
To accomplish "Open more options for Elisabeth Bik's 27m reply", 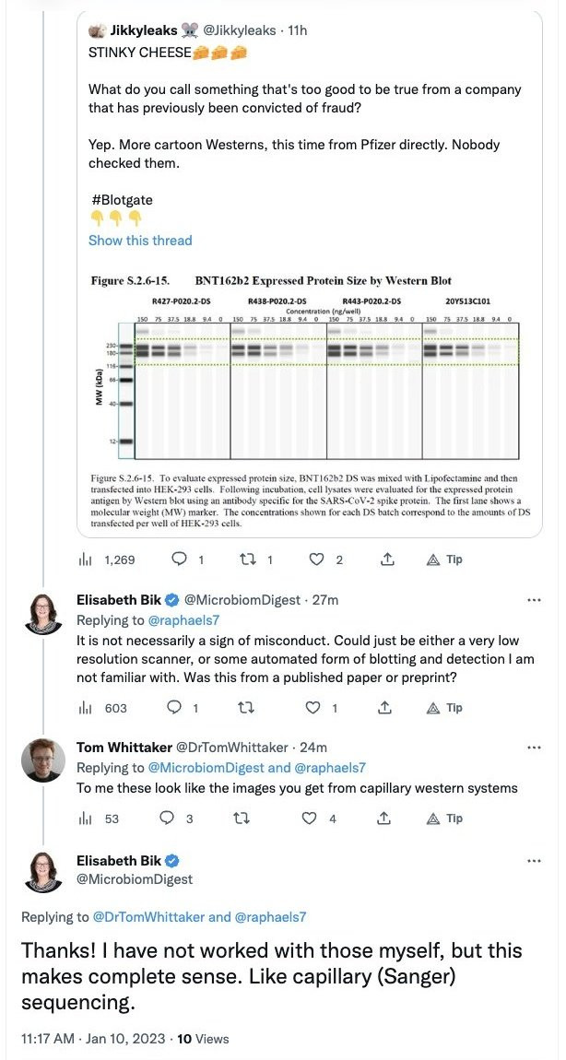I will coord(534,599).
